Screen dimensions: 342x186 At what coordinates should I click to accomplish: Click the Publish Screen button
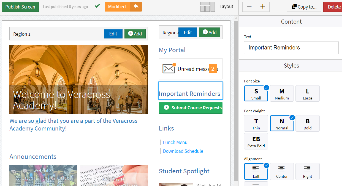pyautogui.click(x=20, y=7)
